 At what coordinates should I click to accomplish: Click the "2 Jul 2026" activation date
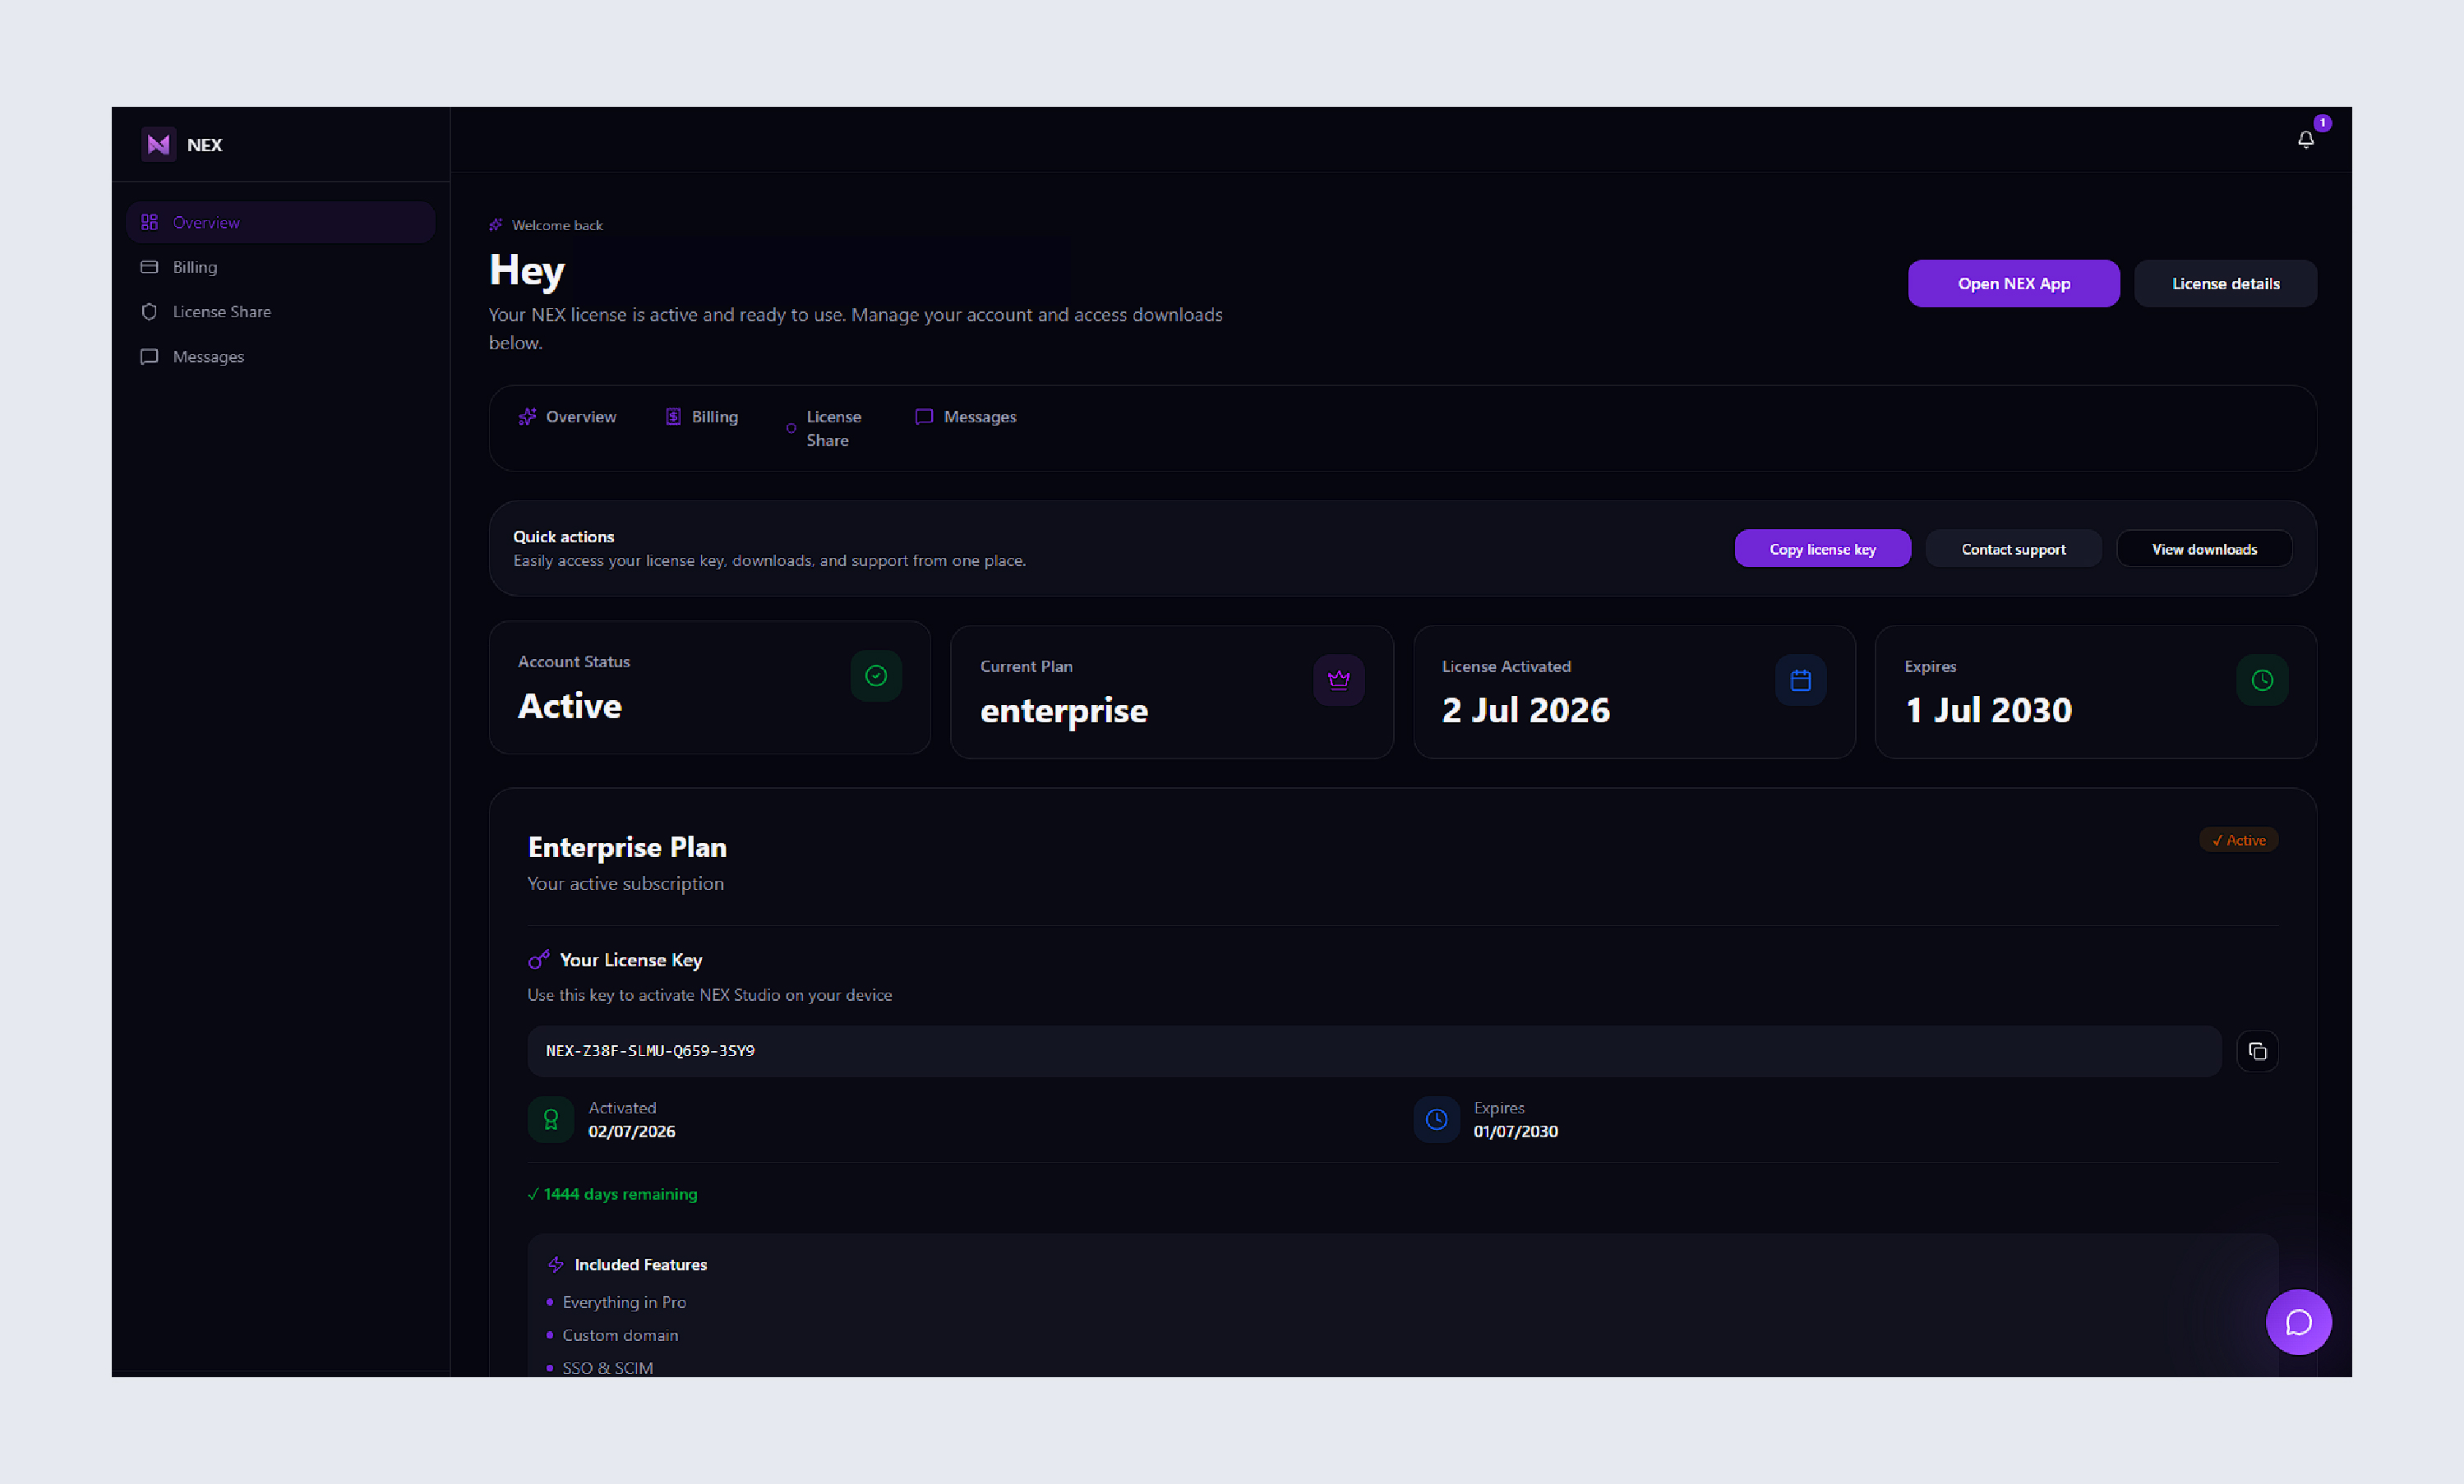[x=1526, y=710]
